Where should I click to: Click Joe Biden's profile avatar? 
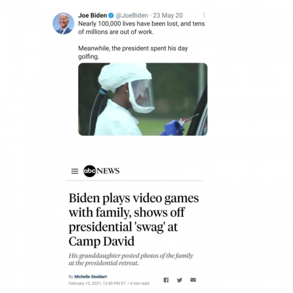[63, 23]
